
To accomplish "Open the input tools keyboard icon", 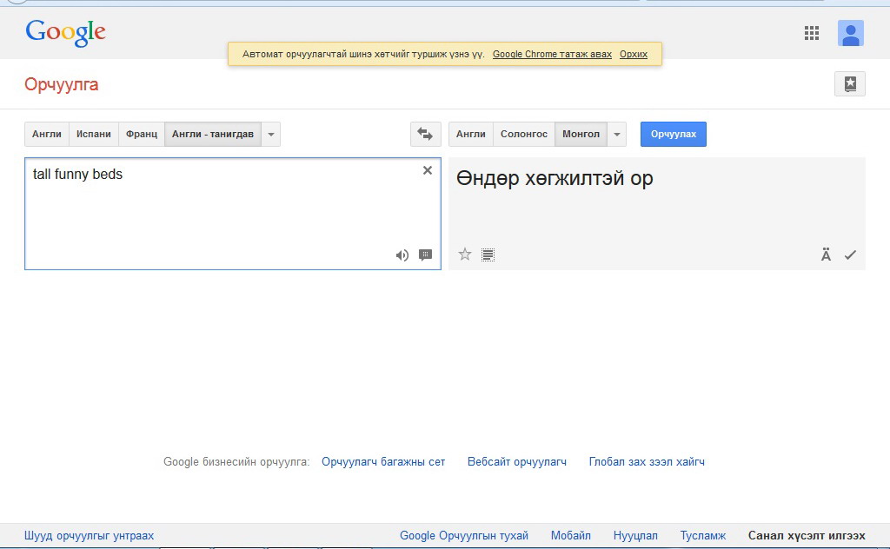I will tap(425, 255).
